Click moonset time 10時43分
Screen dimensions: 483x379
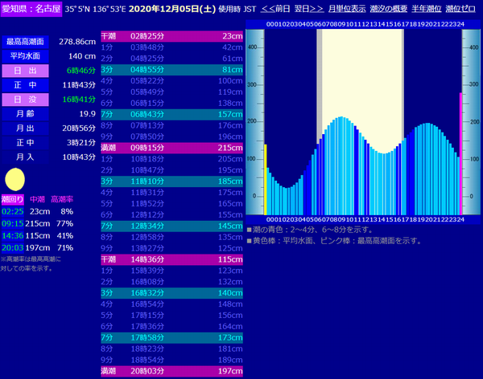pos(79,157)
